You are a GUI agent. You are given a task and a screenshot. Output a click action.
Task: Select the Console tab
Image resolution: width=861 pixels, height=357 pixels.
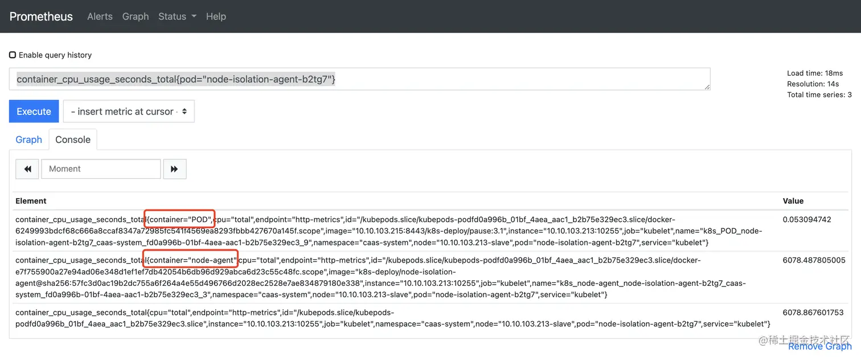tap(73, 139)
